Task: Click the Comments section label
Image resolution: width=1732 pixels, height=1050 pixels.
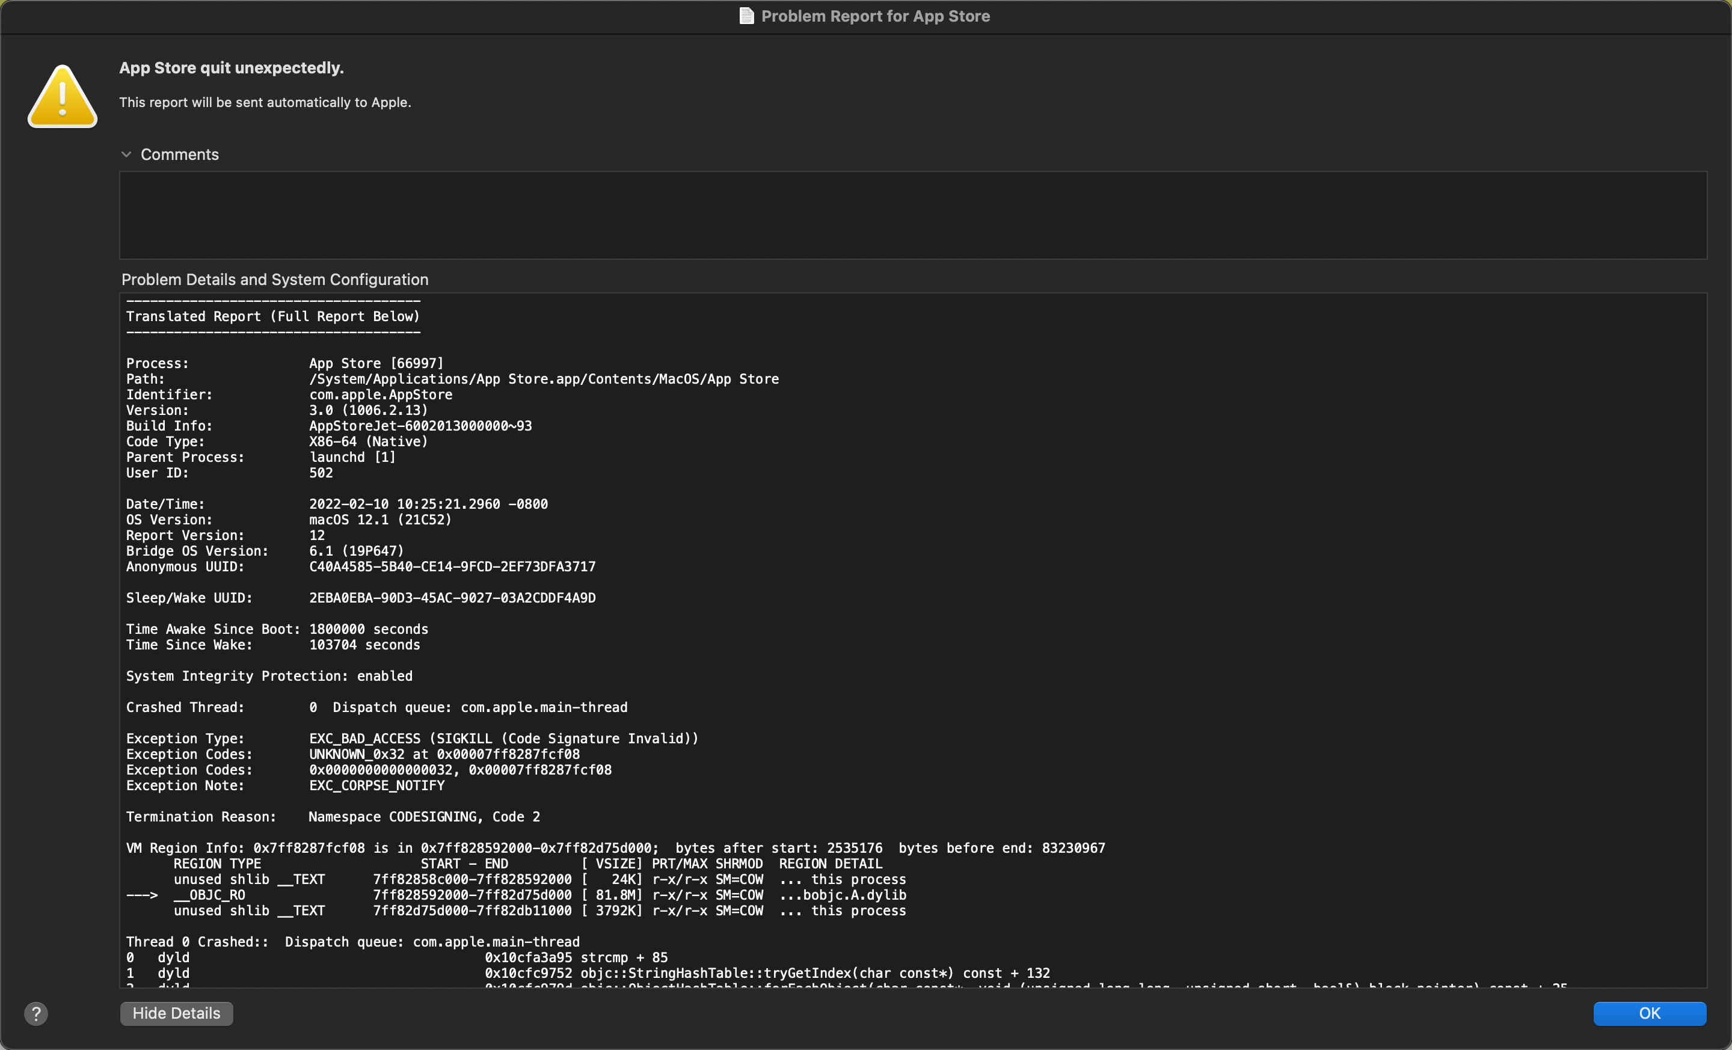Action: 179,155
